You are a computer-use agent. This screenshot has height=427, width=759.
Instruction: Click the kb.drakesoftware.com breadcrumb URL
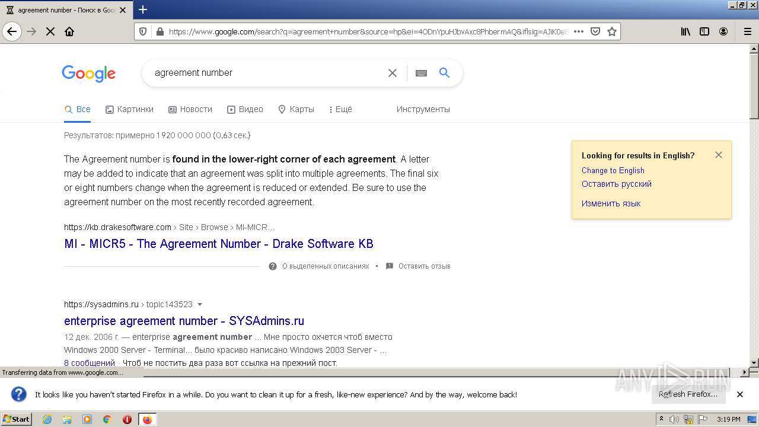(117, 227)
